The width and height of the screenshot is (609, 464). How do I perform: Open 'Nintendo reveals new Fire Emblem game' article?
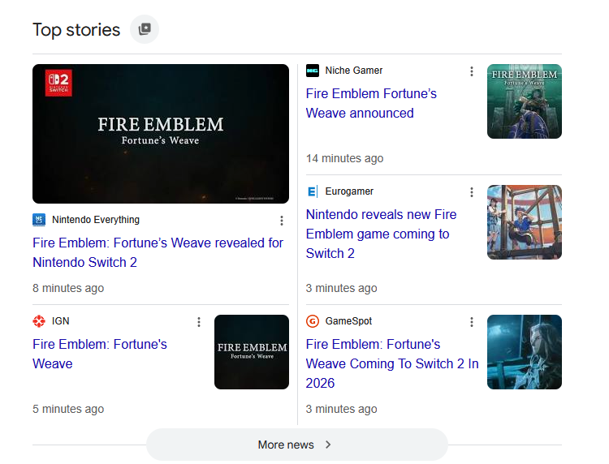tap(381, 234)
